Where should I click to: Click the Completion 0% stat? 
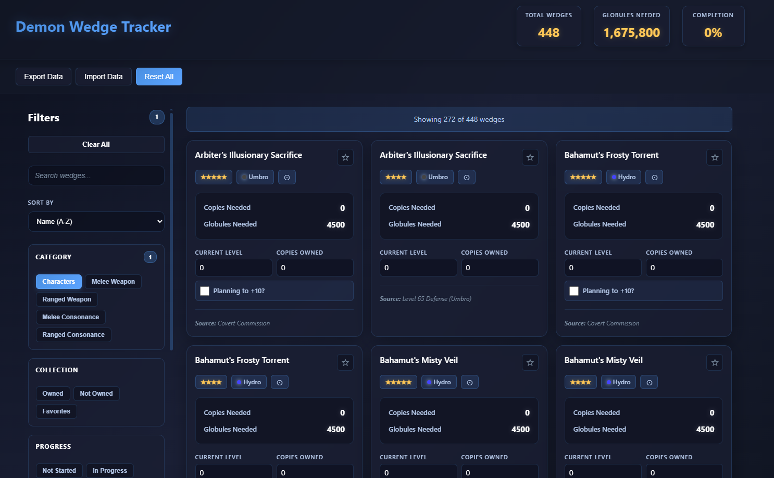(713, 26)
